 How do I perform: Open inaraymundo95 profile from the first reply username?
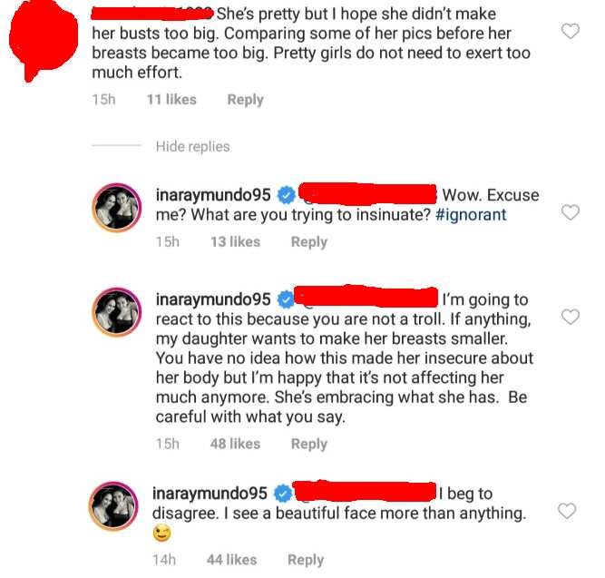click(x=213, y=195)
